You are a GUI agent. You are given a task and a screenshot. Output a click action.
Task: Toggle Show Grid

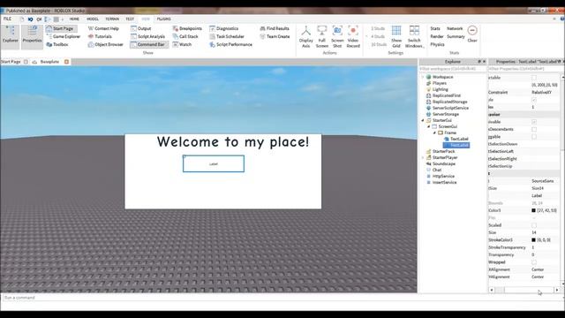[396, 37]
